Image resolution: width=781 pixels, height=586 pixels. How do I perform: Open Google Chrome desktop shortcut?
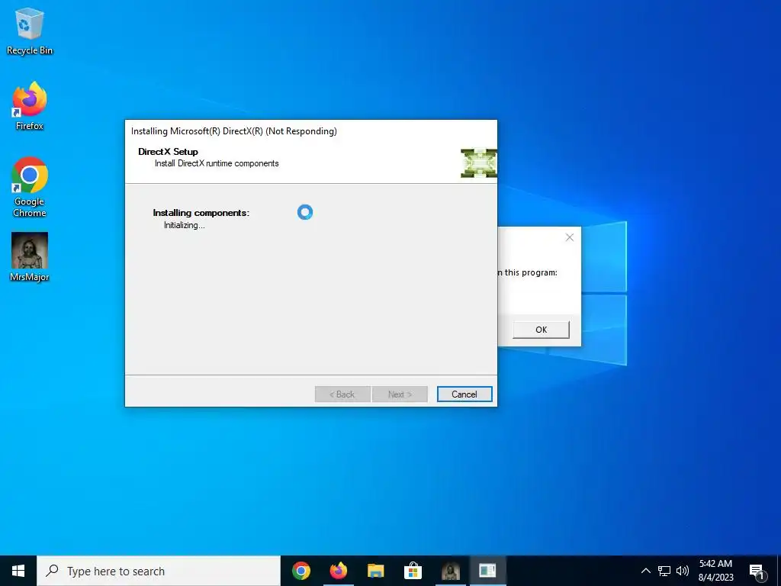(x=30, y=188)
